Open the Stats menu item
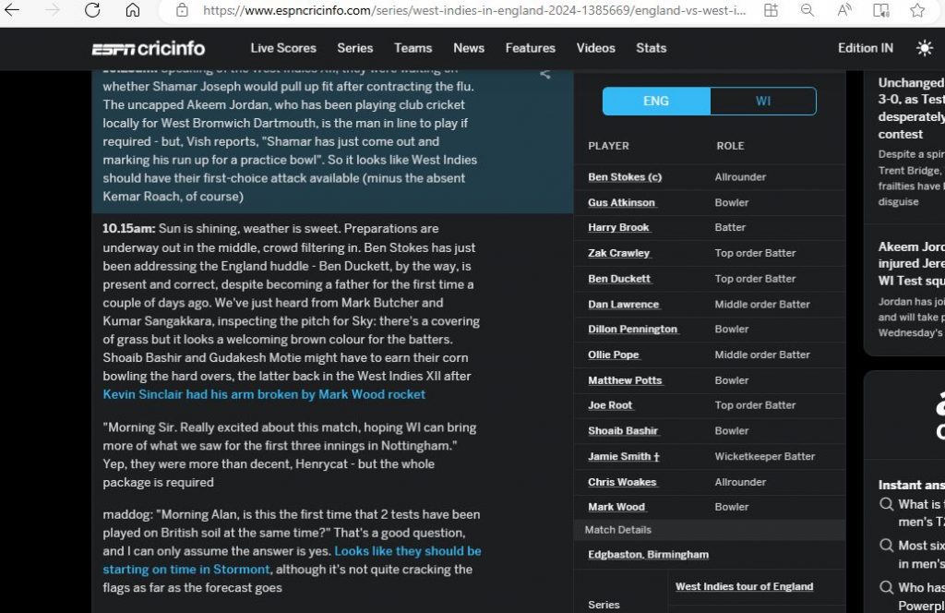Viewport: 945px width, 613px height. click(x=651, y=48)
